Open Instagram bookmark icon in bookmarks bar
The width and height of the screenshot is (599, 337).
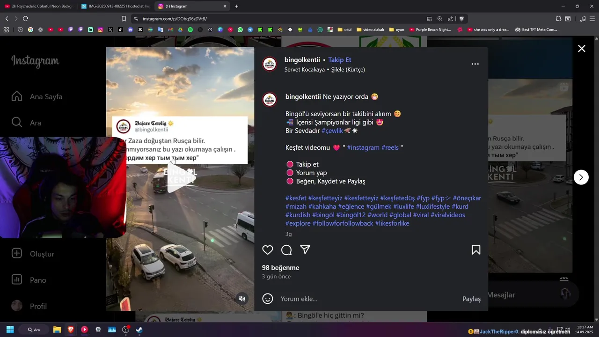(100, 29)
